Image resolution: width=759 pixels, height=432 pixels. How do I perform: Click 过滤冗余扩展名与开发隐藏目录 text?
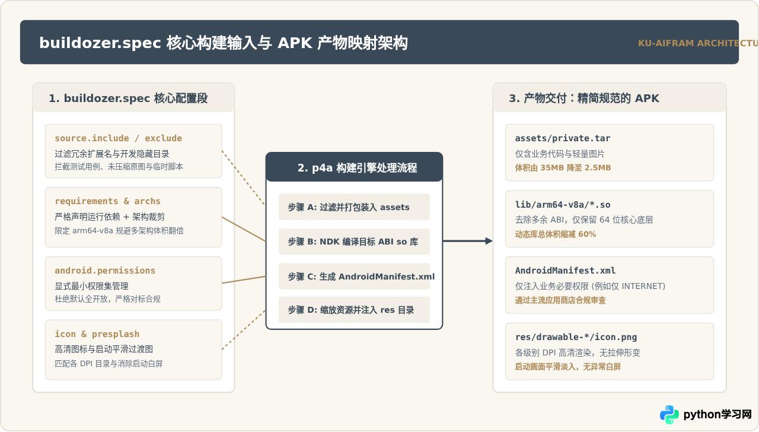pos(112,154)
